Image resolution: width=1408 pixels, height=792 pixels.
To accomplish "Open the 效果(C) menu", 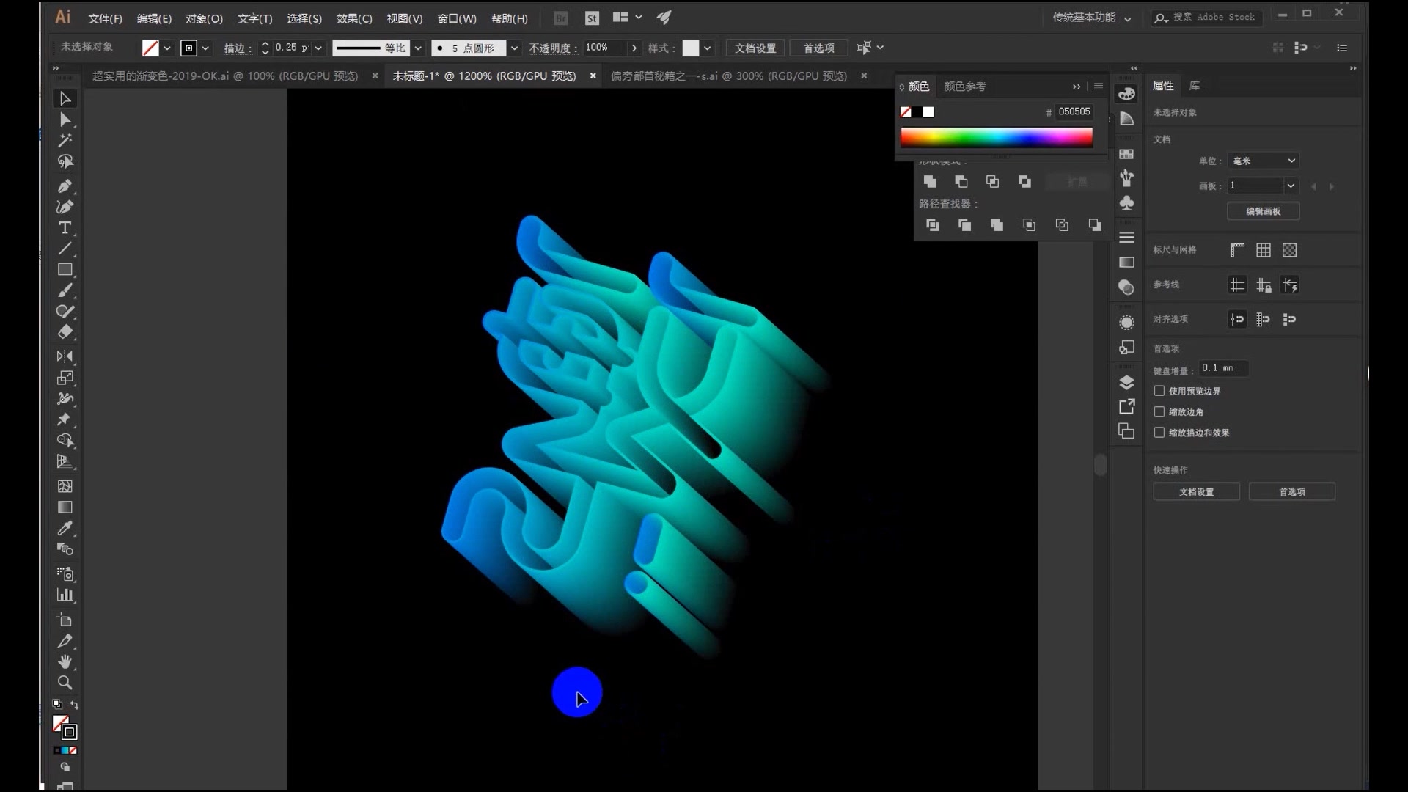I will pyautogui.click(x=354, y=18).
